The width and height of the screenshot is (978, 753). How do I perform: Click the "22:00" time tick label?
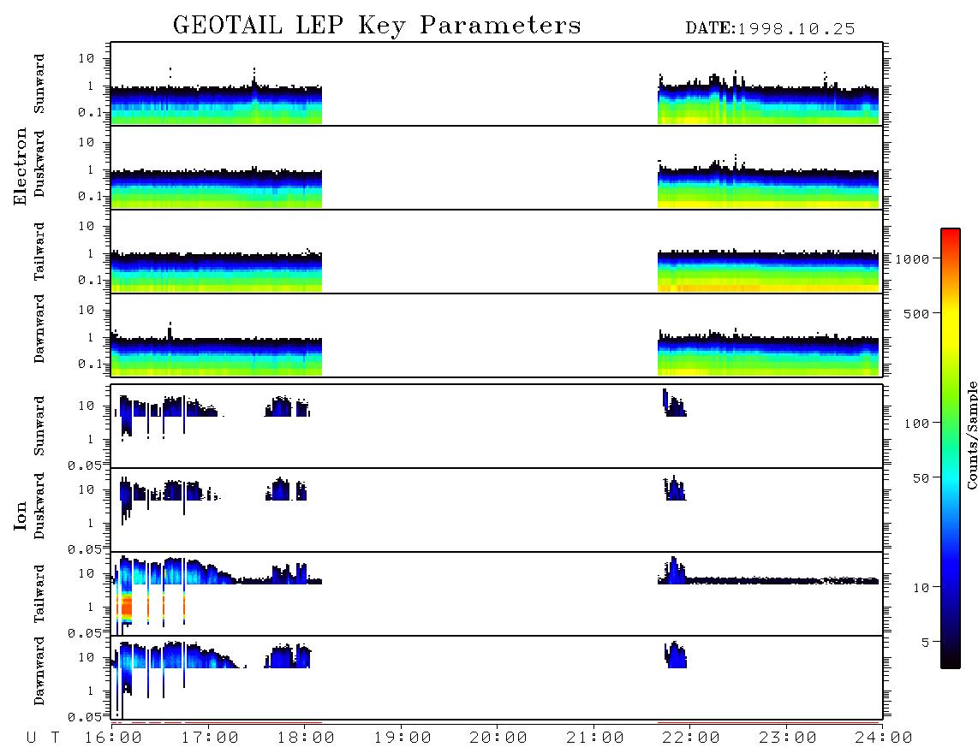pyautogui.click(x=691, y=738)
